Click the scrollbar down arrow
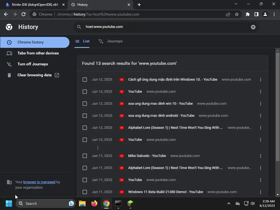The height and width of the screenshot is (210, 280). 278,195
